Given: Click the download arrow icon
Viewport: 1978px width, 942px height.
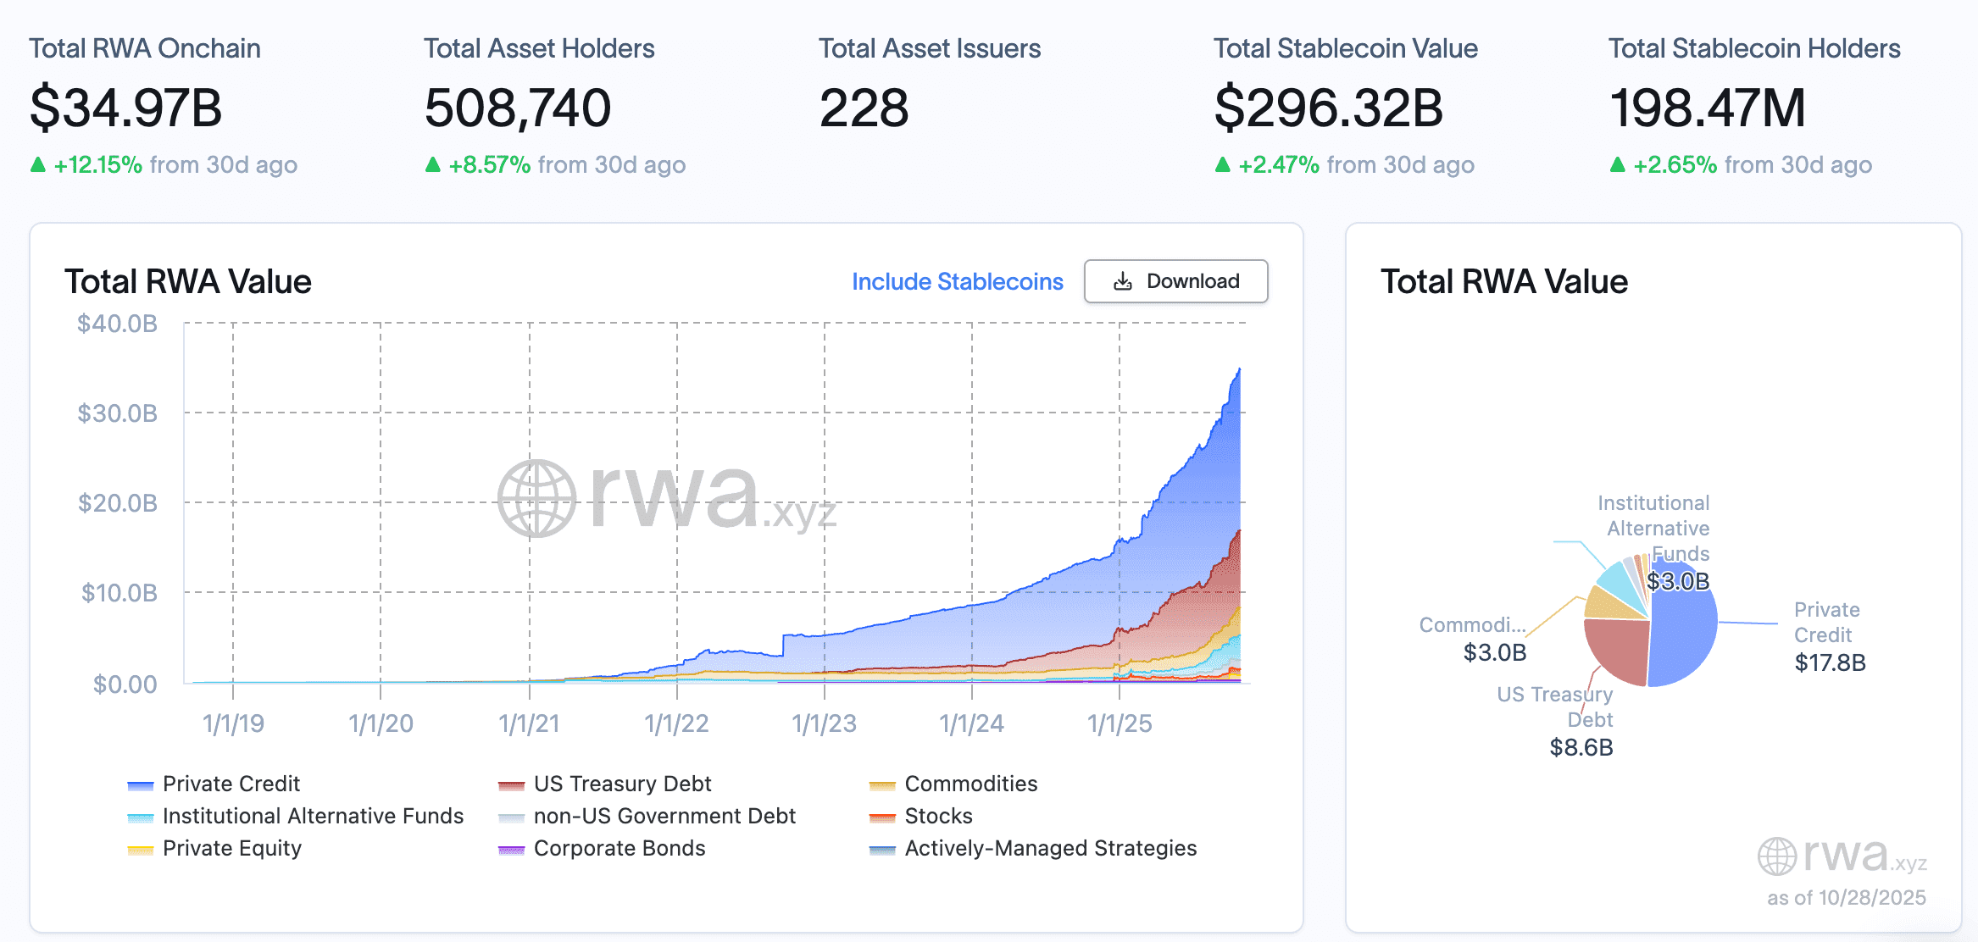Looking at the screenshot, I should coord(1122,281).
